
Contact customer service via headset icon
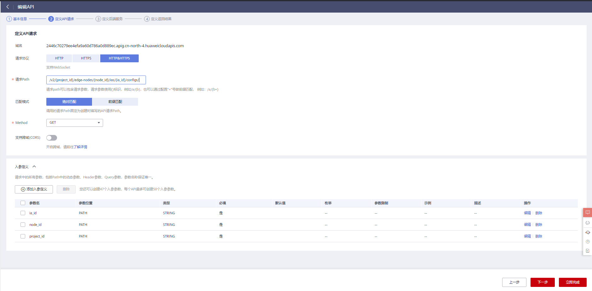[588, 232]
